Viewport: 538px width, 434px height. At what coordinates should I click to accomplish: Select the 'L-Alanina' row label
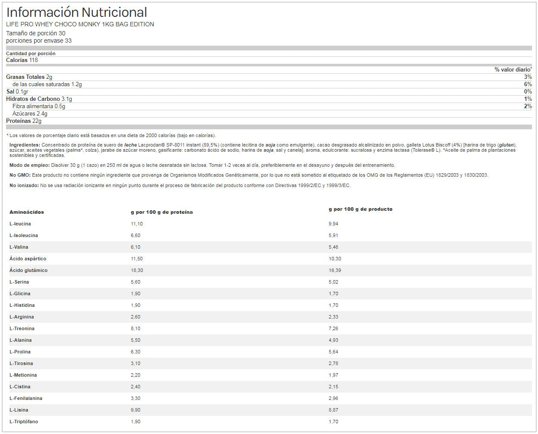point(21,340)
